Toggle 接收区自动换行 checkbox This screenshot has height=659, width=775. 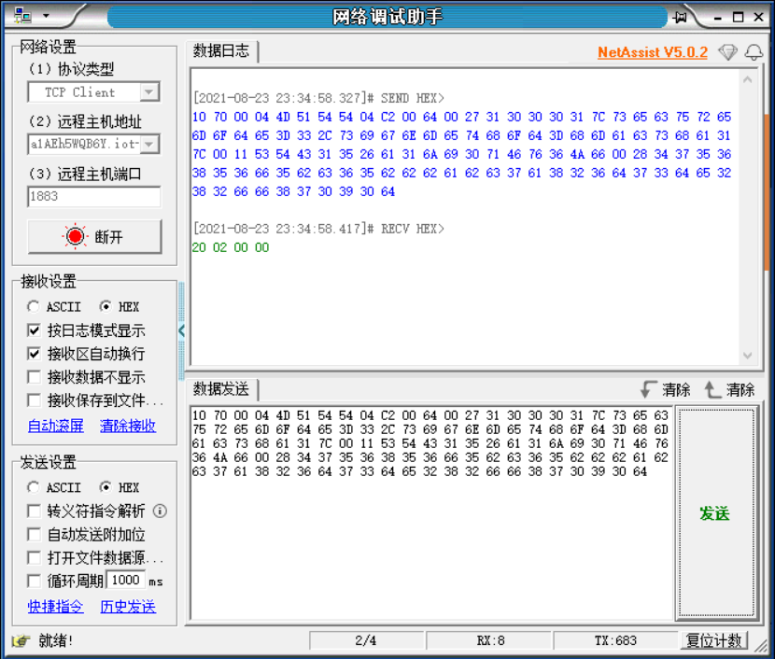click(x=34, y=353)
